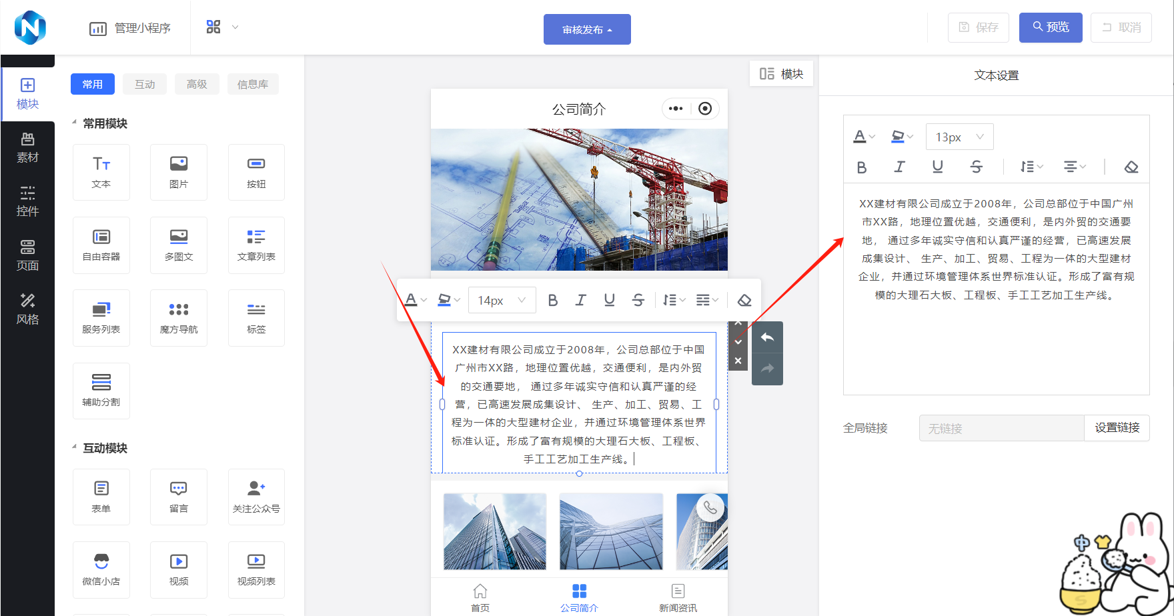Click the undo arrow beside text box

coord(767,337)
